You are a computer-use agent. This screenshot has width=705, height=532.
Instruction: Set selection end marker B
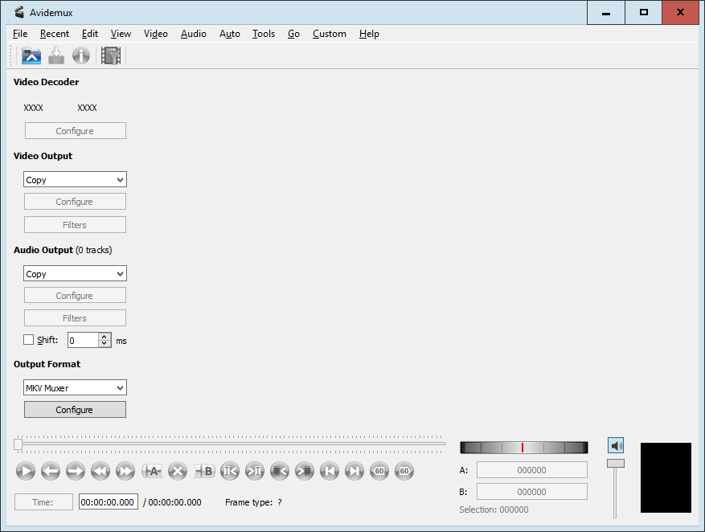coord(204,471)
